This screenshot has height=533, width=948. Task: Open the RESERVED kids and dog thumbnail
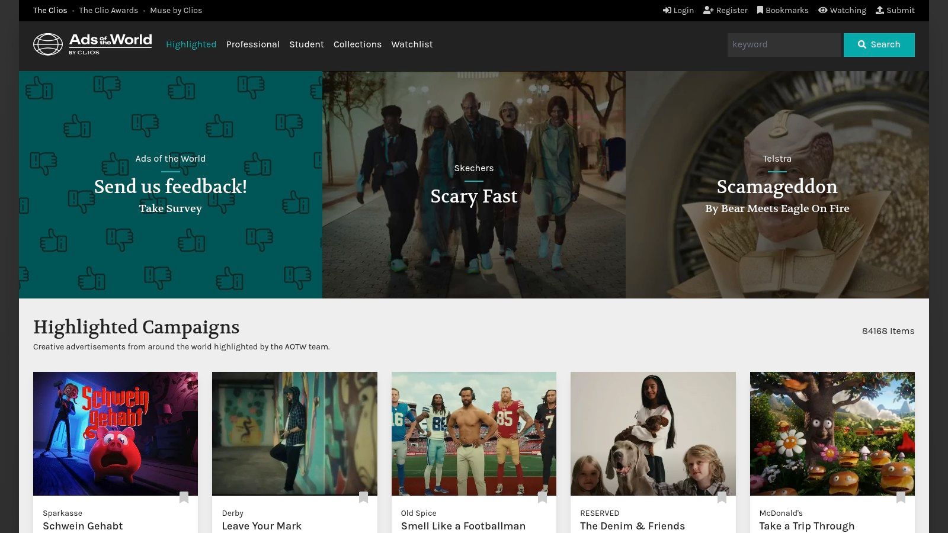[653, 434]
